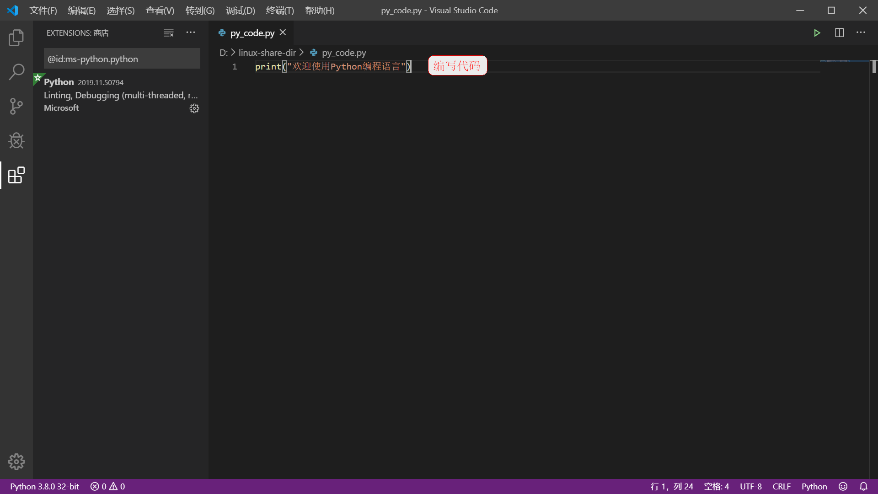Open notifications bell in status bar
This screenshot has width=878, height=494.
click(x=863, y=486)
